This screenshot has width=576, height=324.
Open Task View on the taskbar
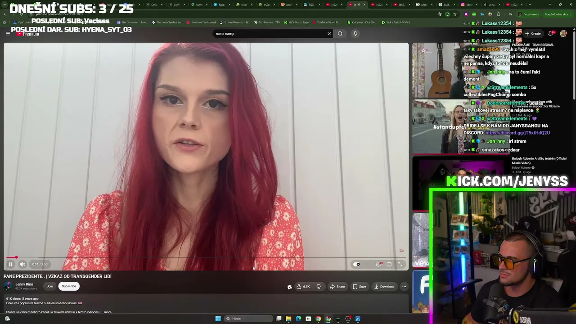click(x=279, y=319)
